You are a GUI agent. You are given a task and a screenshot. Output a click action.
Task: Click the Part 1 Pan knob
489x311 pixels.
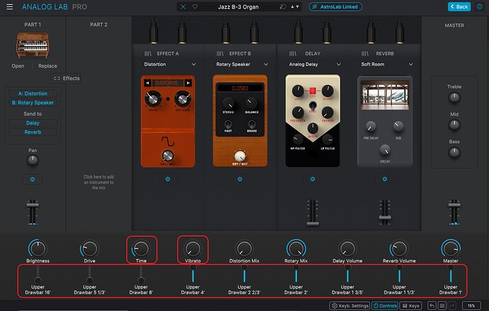pos(33,160)
